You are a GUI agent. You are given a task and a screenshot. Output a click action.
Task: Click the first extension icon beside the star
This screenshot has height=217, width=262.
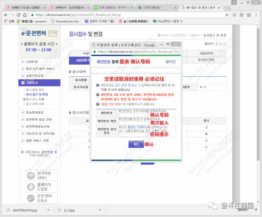(235, 15)
